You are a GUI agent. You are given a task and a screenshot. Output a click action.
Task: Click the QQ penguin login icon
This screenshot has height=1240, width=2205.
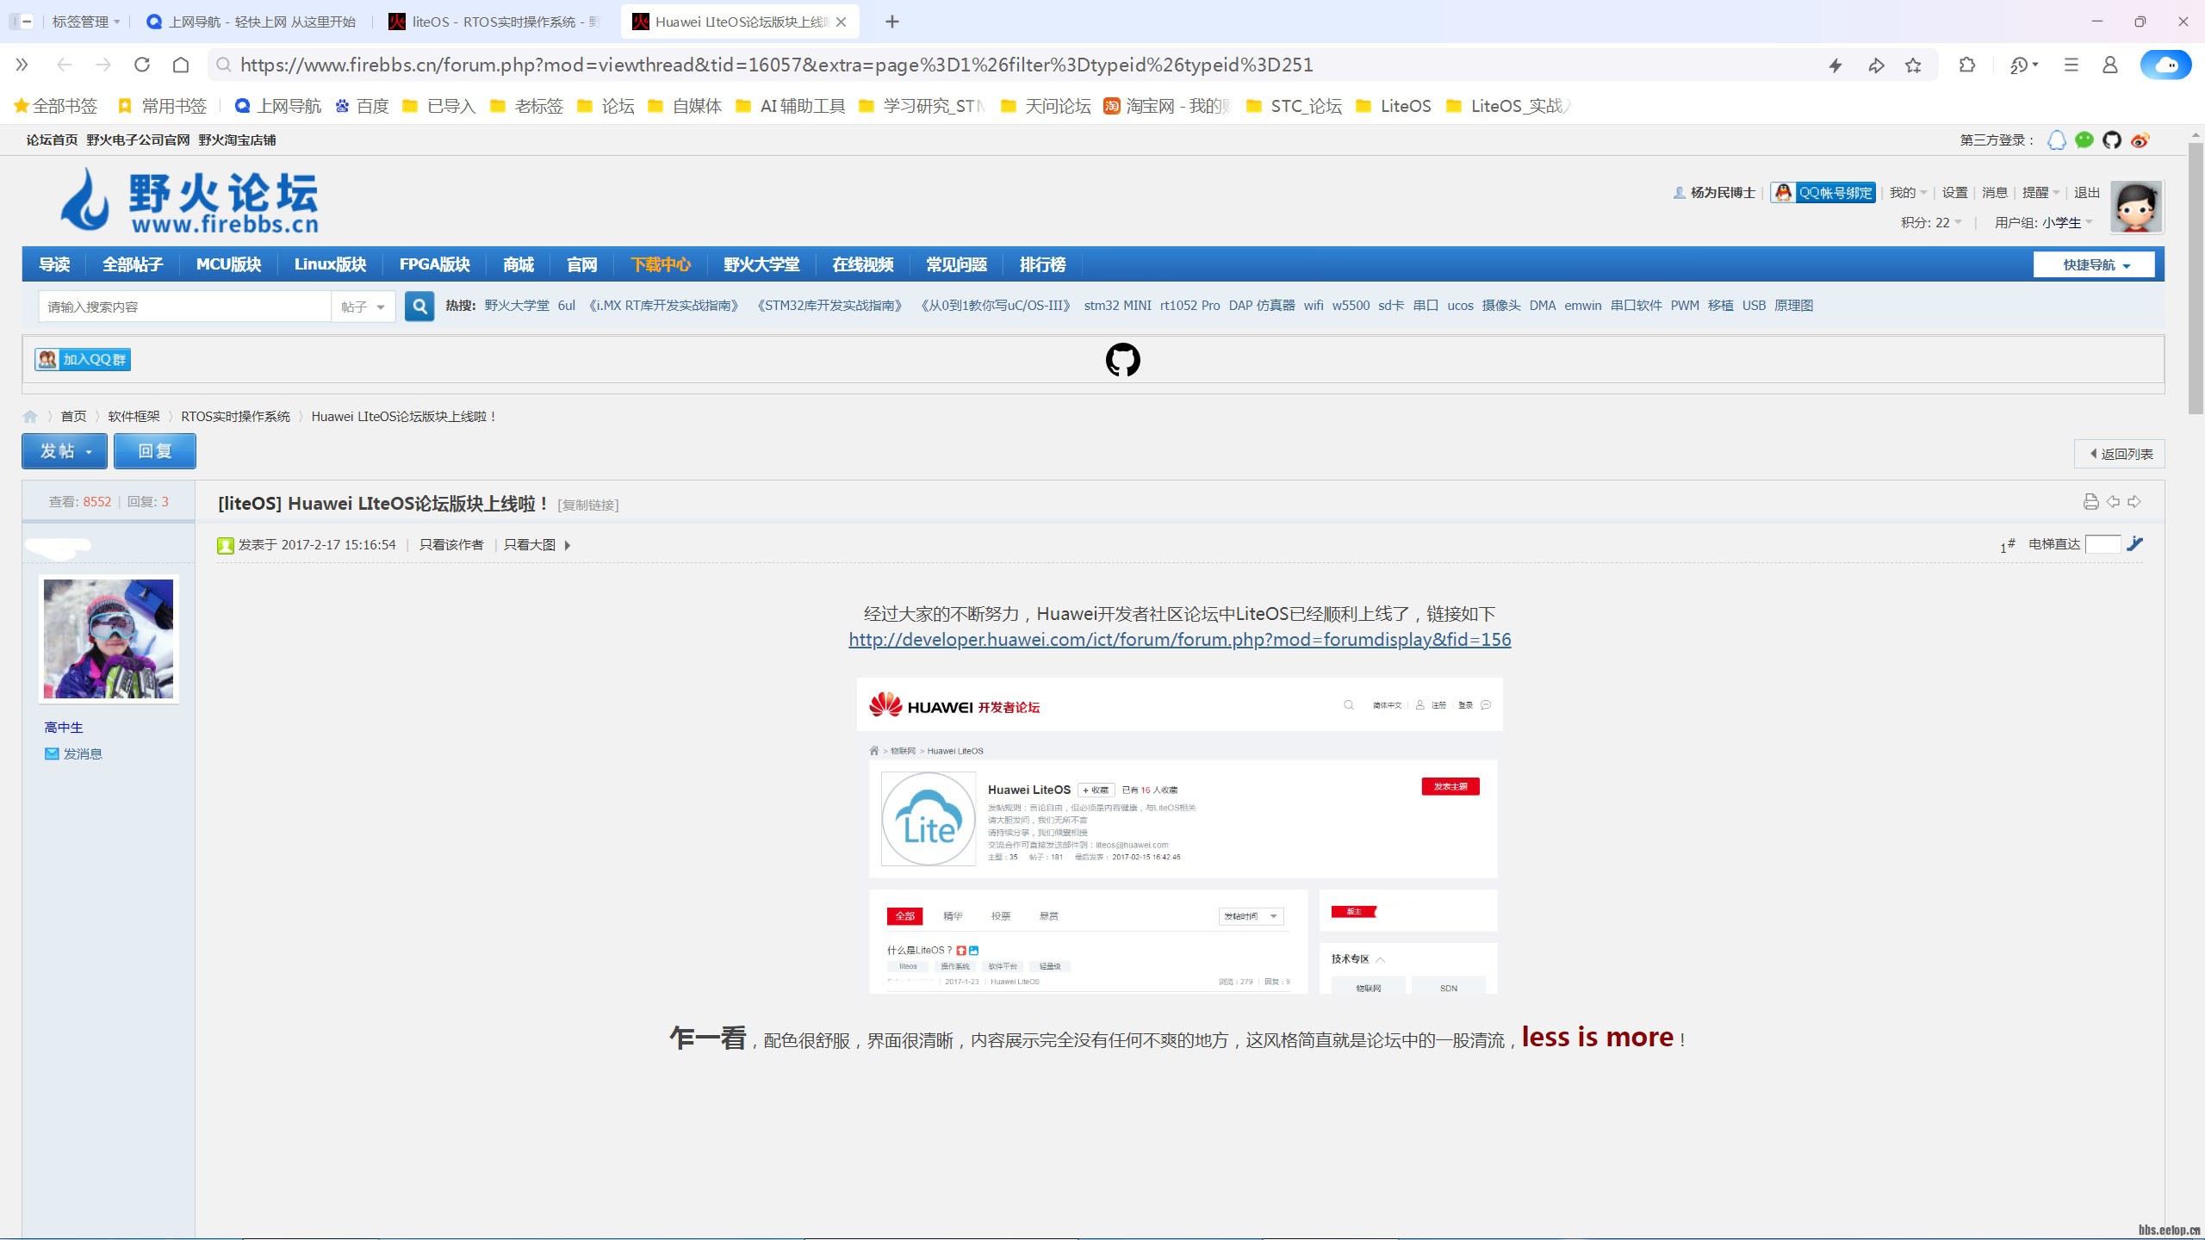click(2056, 139)
